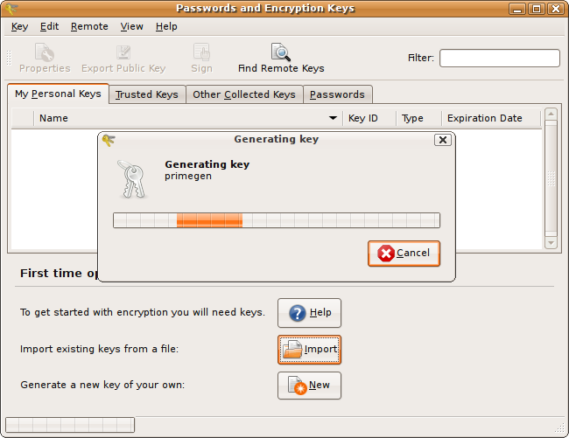The width and height of the screenshot is (569, 438).
Task: Click the Find Remote Keys toolbar icon
Action: tap(280, 52)
